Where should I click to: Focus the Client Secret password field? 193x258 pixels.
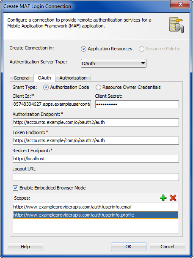137,104
